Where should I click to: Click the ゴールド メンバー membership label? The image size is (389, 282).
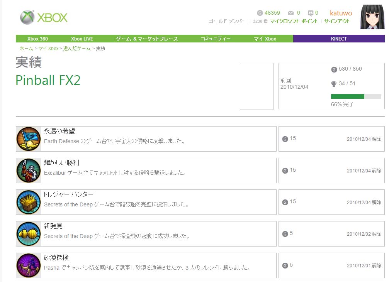click(228, 21)
